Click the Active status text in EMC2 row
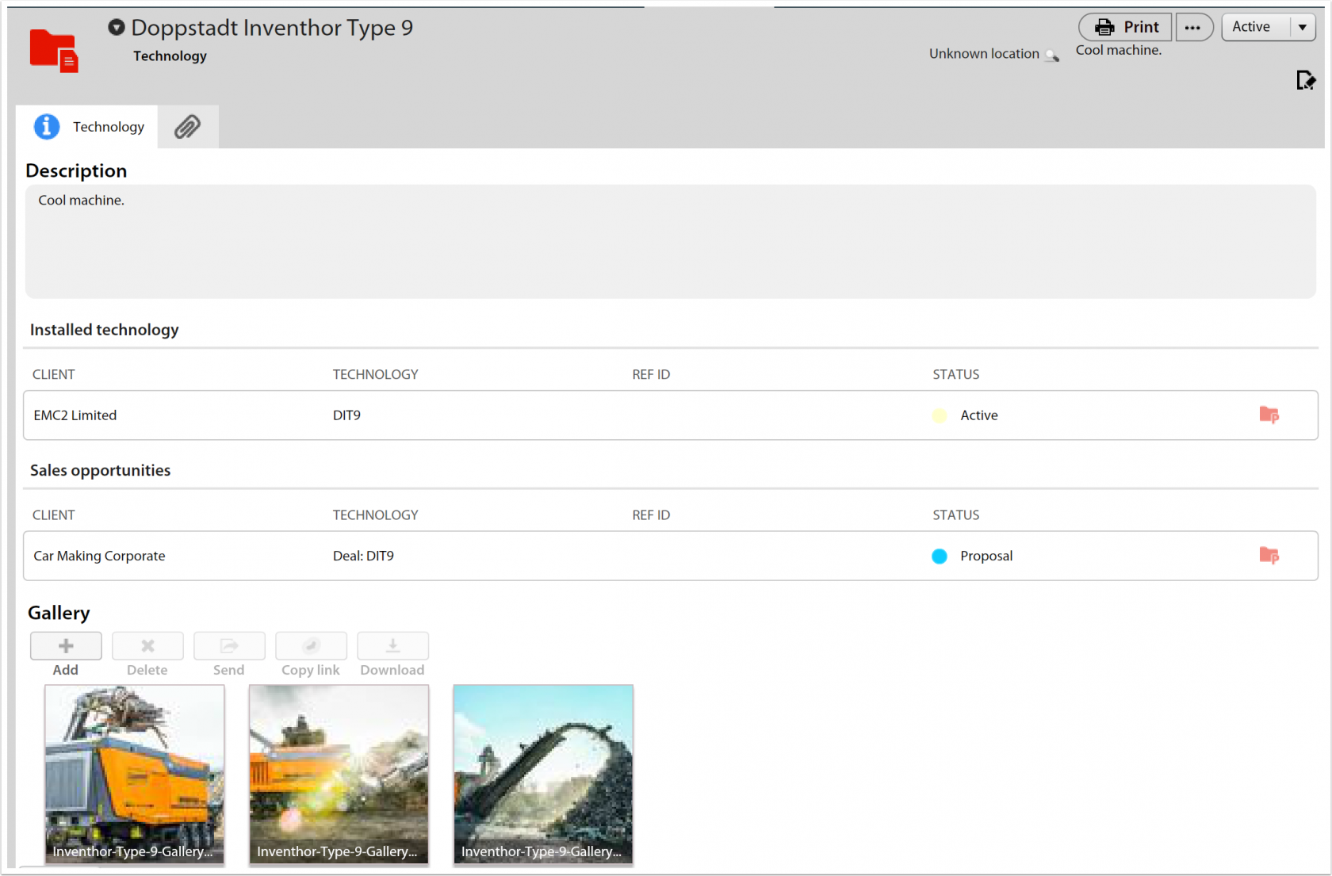The image size is (1332, 876). point(979,415)
